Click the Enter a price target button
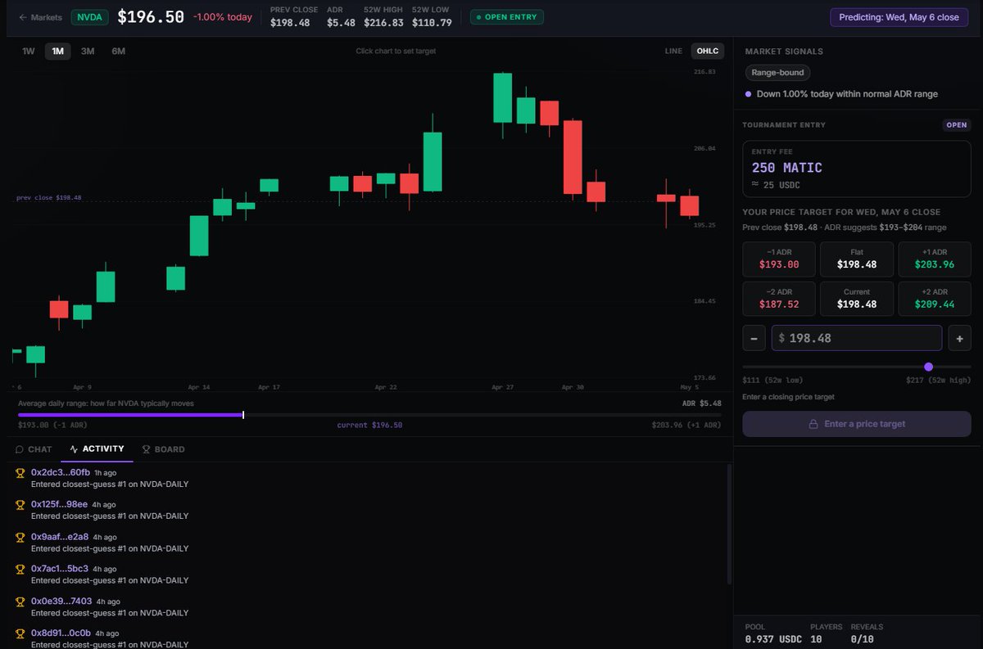The height and width of the screenshot is (649, 983). tap(857, 424)
